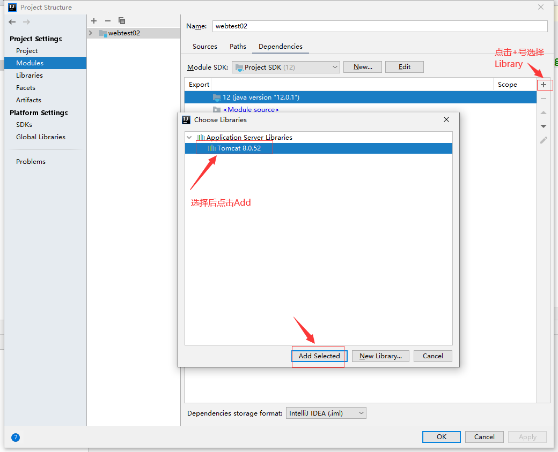Select the Dependencies tab
The image size is (558, 452).
point(281,47)
